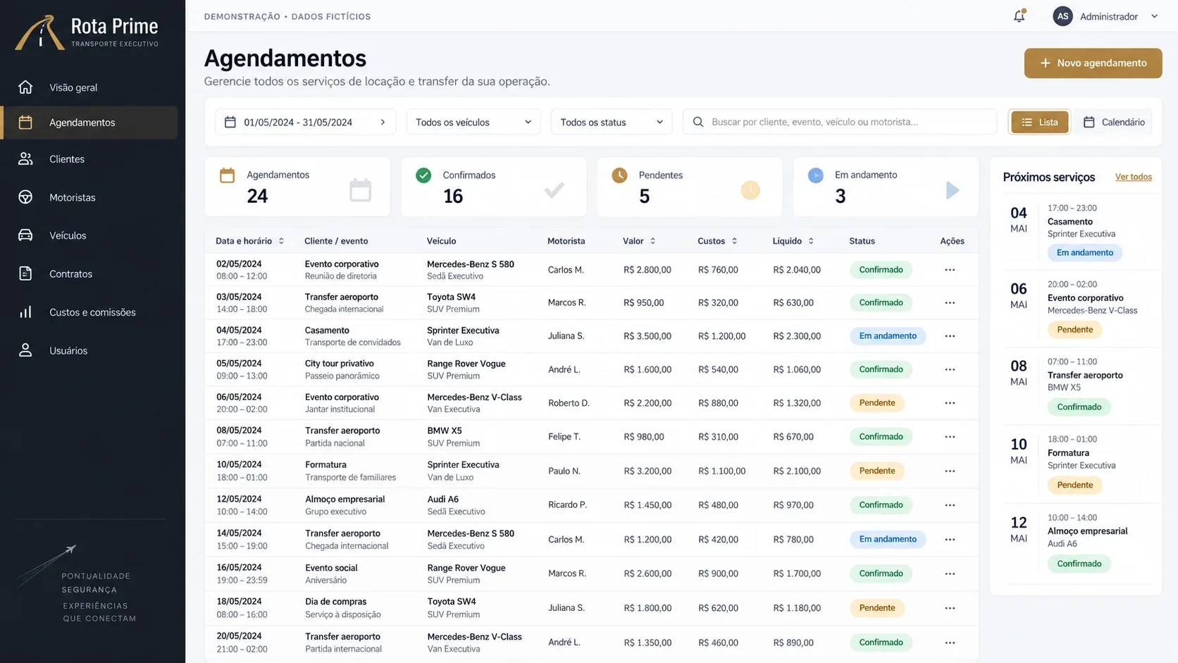Sort table by Líquido column
This screenshot has height=663, width=1178.
coord(793,241)
